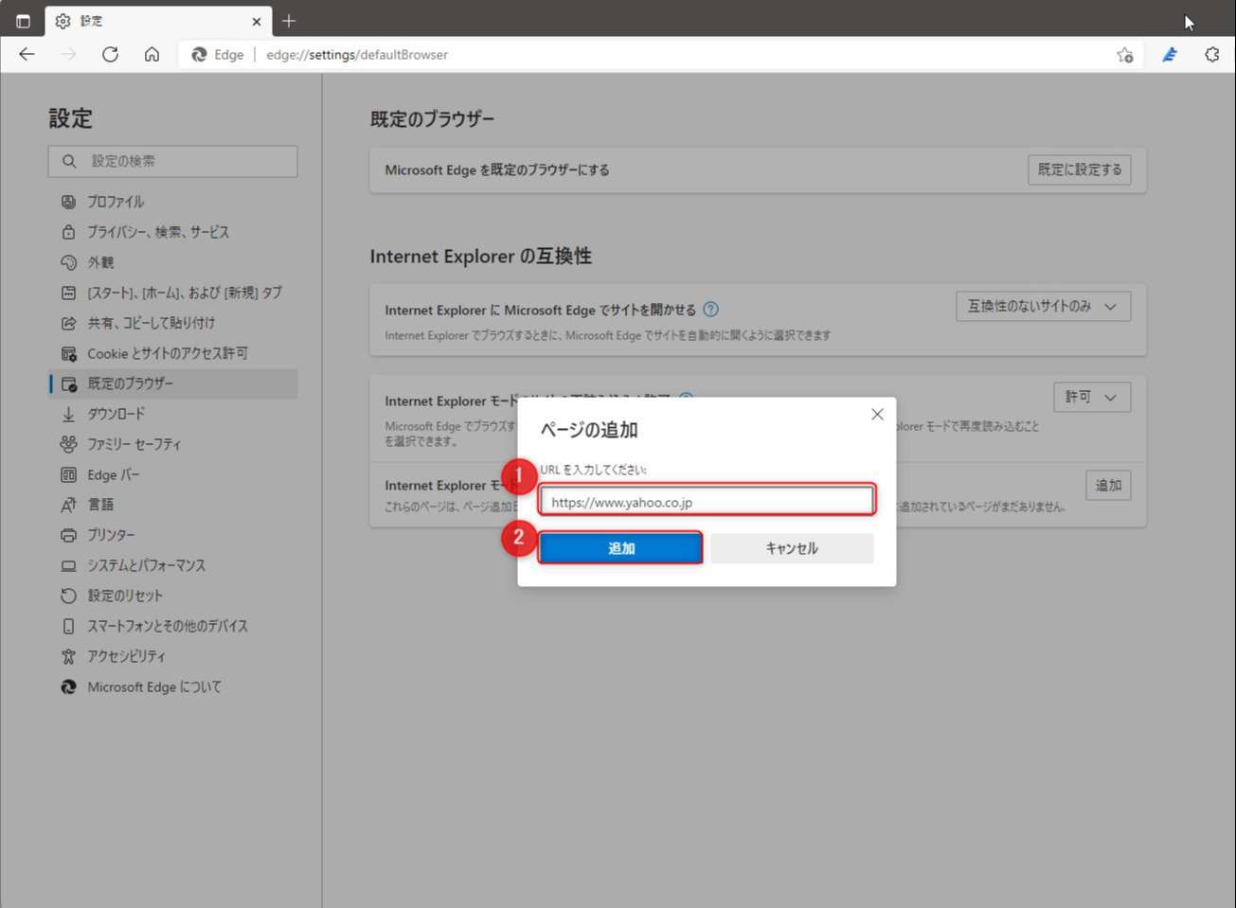
Task: Click the search magnifier icon in settings
Action: click(x=69, y=161)
